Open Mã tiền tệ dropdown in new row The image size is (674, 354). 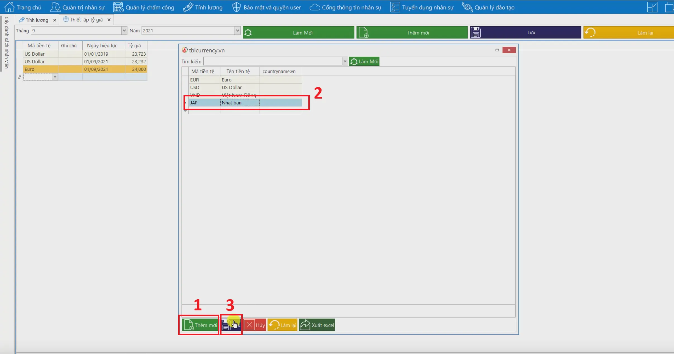click(x=55, y=77)
